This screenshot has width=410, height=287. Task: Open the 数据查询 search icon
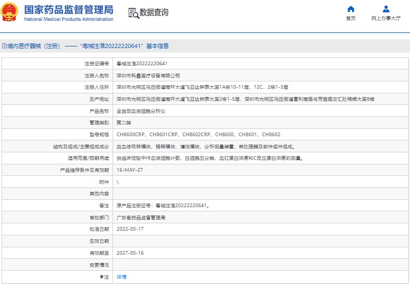pyautogui.click(x=133, y=13)
